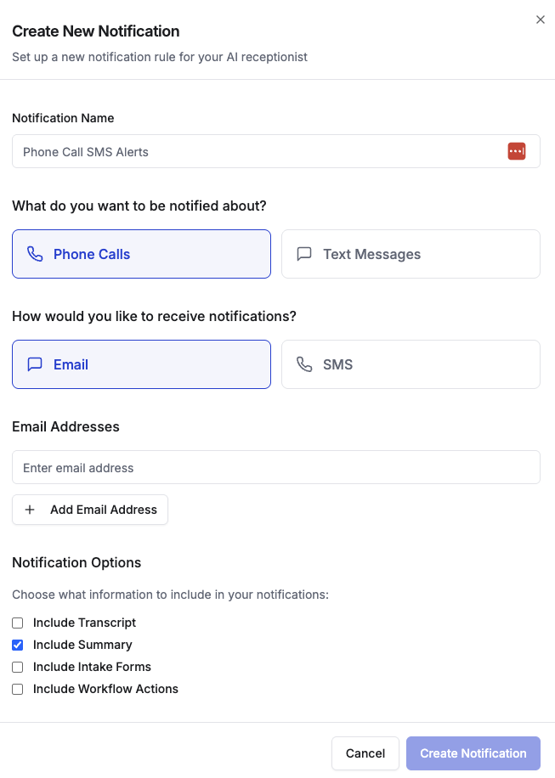Screen dimensions: 555x778
Task: Check the Include Workflow Actions option
Action: 17,689
